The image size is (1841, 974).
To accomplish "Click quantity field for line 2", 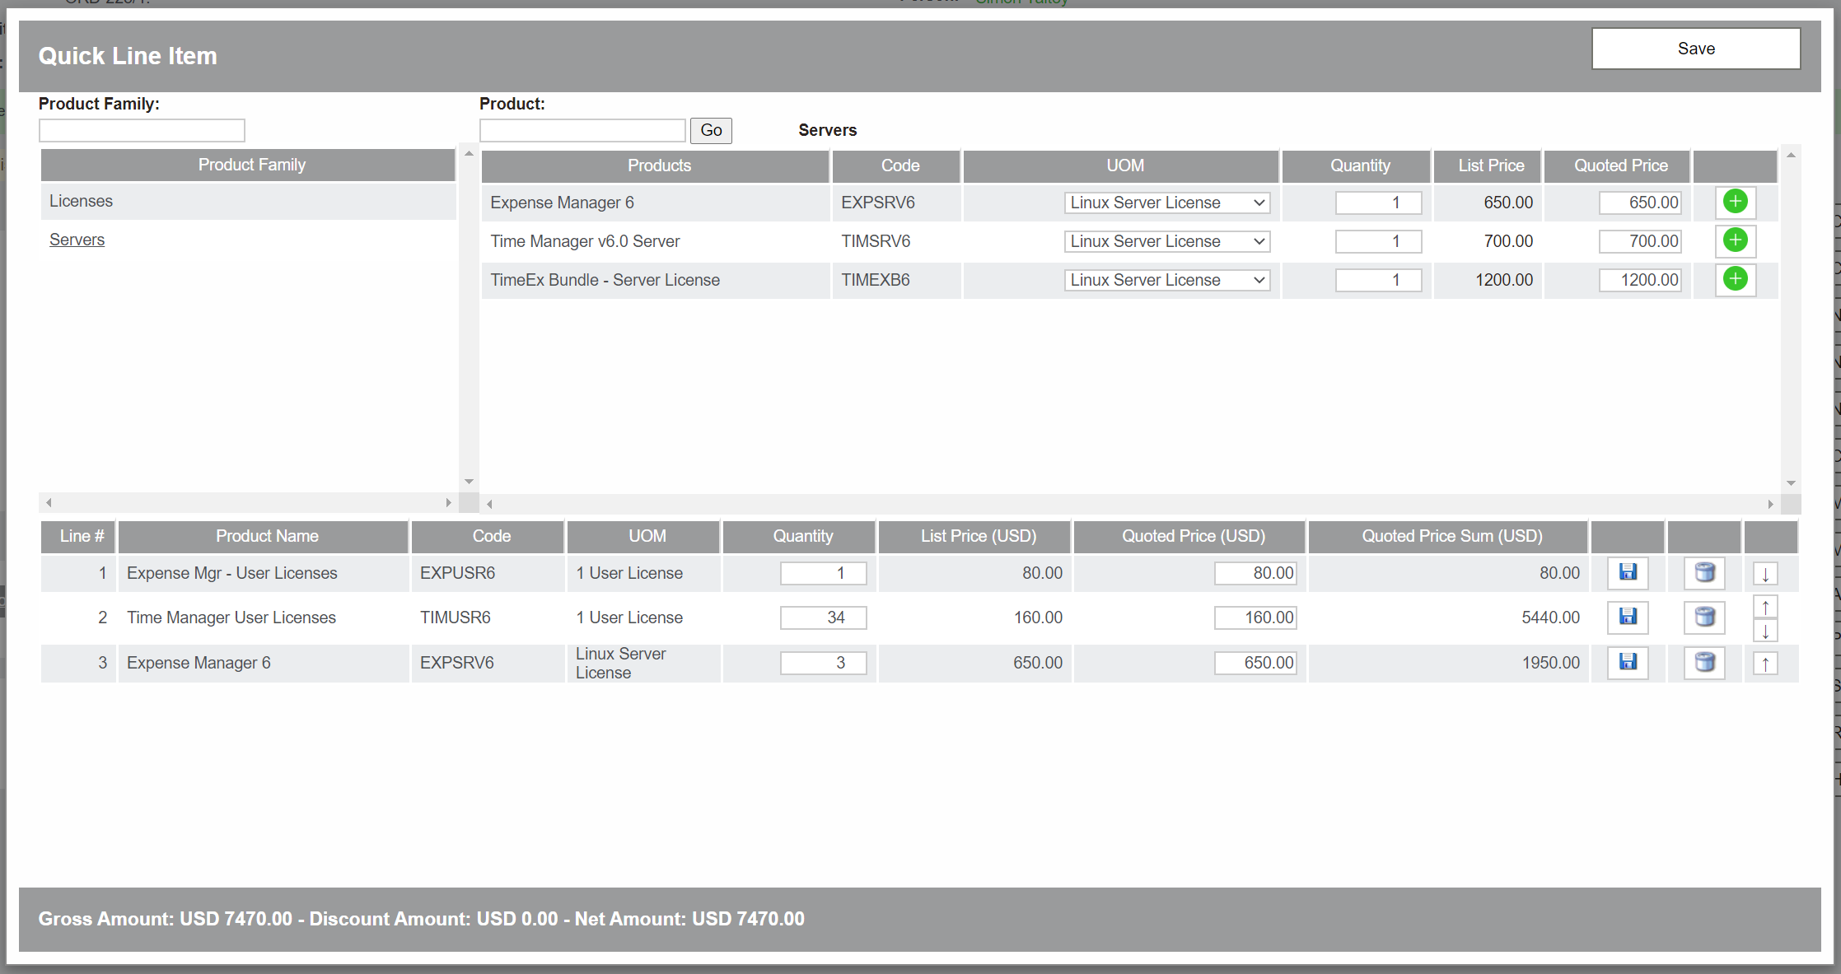I will point(823,617).
